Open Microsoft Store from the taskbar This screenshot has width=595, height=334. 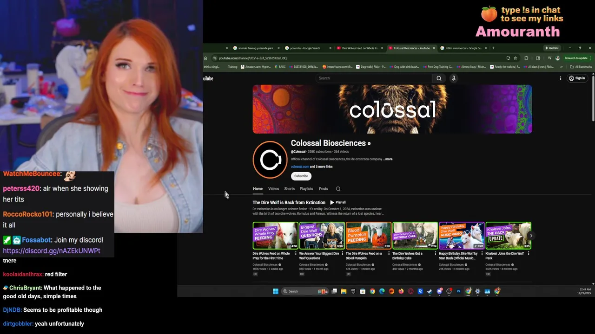[363, 291]
